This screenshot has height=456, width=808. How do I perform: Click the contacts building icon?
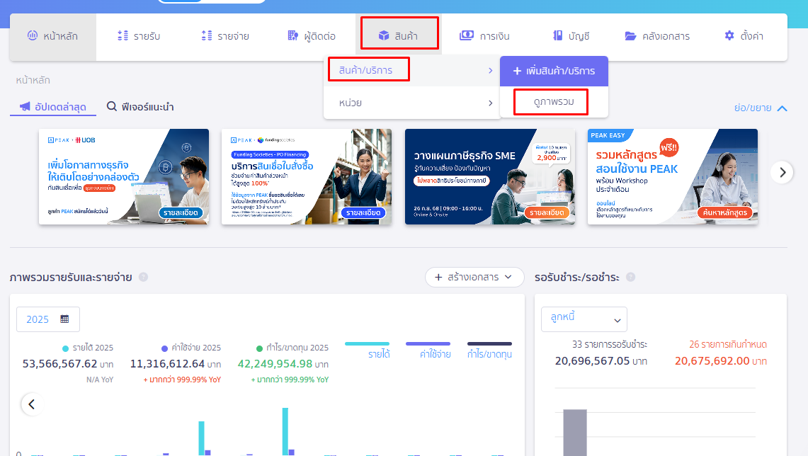[292, 35]
